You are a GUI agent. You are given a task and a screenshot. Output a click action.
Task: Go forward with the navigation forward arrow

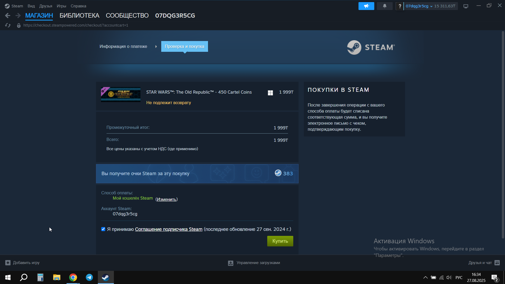click(x=18, y=16)
